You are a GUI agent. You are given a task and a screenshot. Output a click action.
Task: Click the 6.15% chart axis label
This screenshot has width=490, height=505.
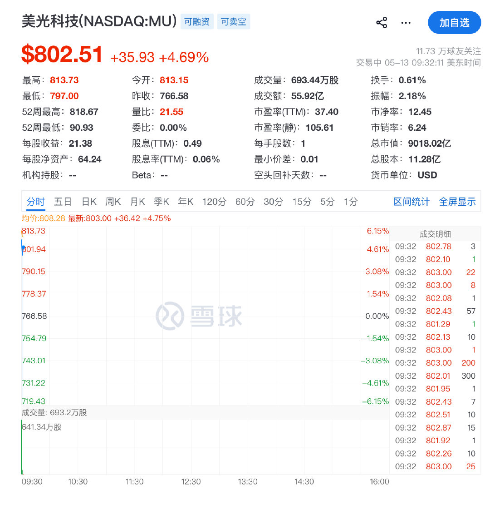378,231
